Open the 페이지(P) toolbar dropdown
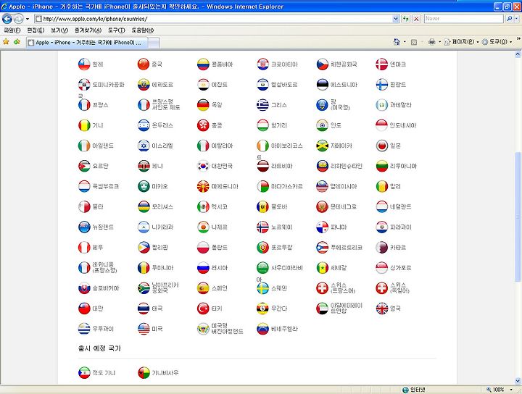The image size is (522, 394). (461, 41)
